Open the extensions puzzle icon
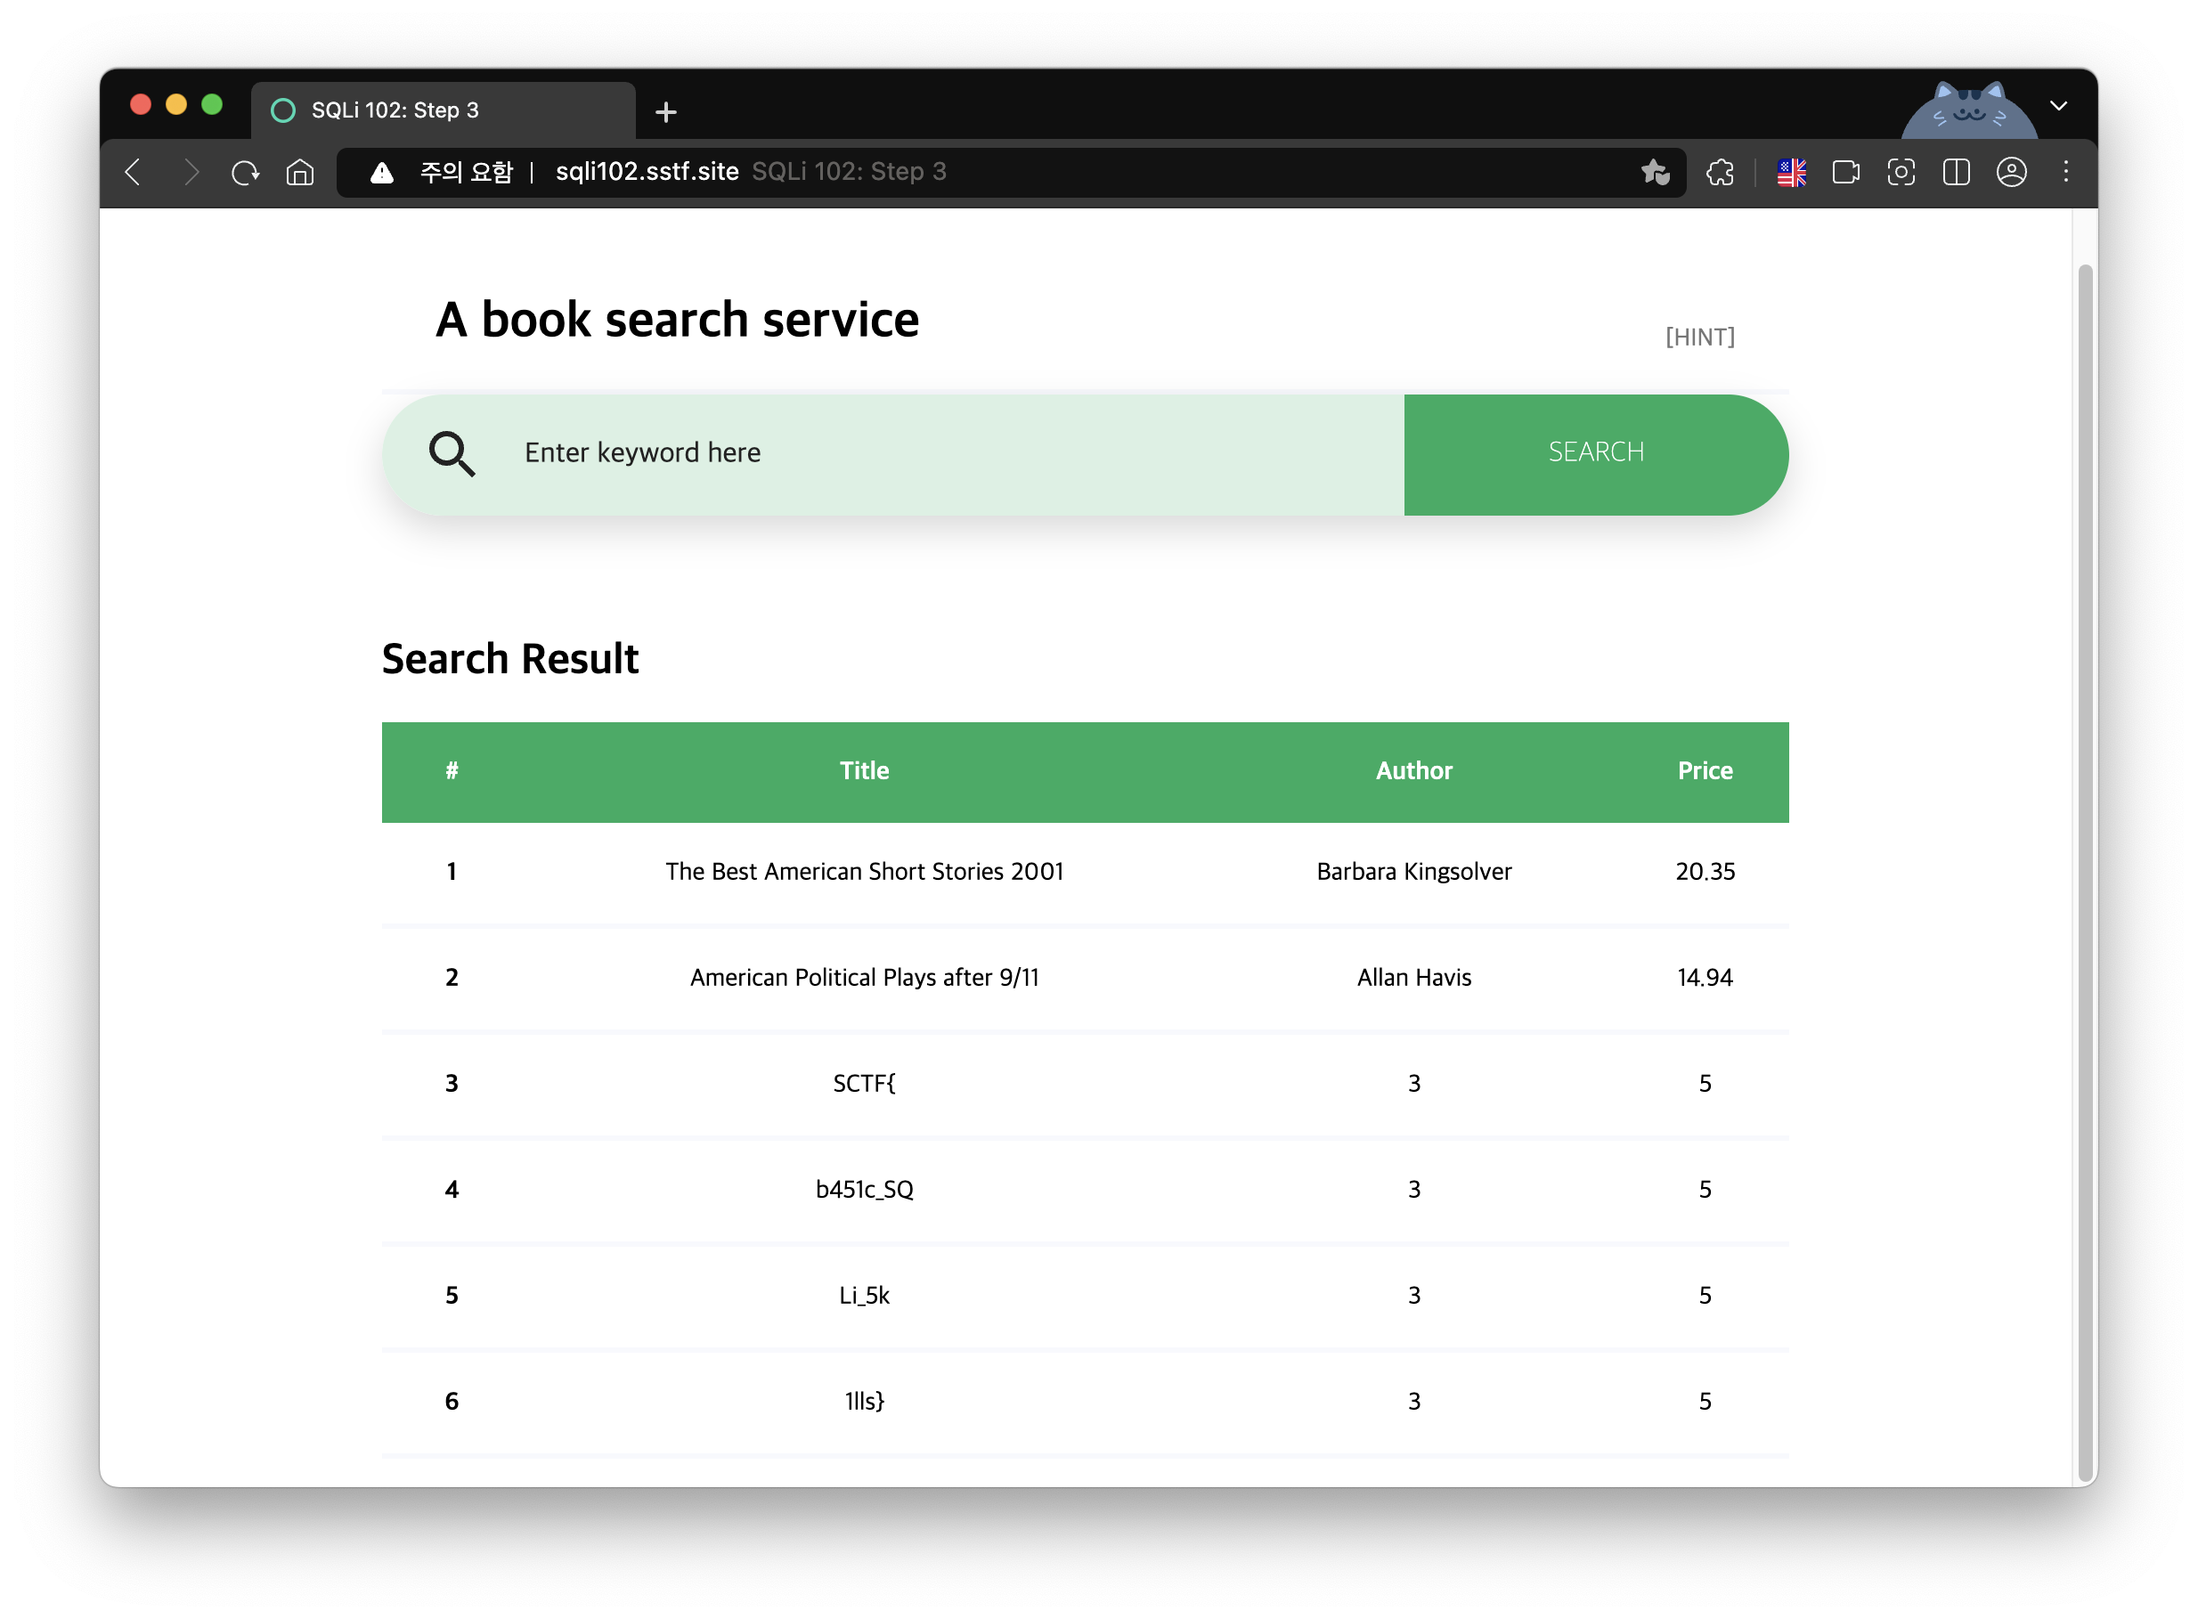The width and height of the screenshot is (2198, 1619). [1720, 173]
